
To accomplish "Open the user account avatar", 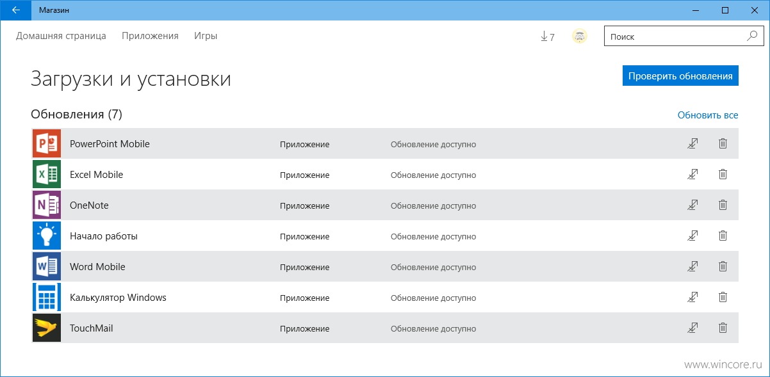I will coord(580,36).
